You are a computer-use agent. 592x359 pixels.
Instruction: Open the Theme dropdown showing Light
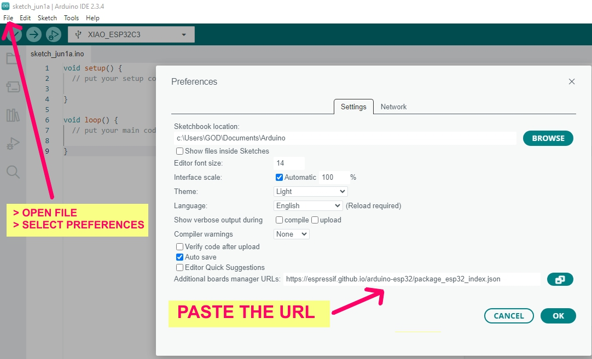(310, 192)
